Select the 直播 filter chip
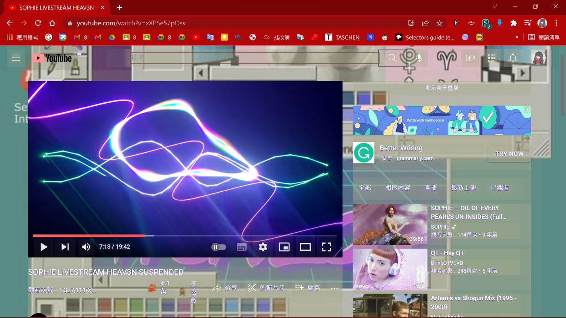Image resolution: width=566 pixels, height=318 pixels. point(431,188)
